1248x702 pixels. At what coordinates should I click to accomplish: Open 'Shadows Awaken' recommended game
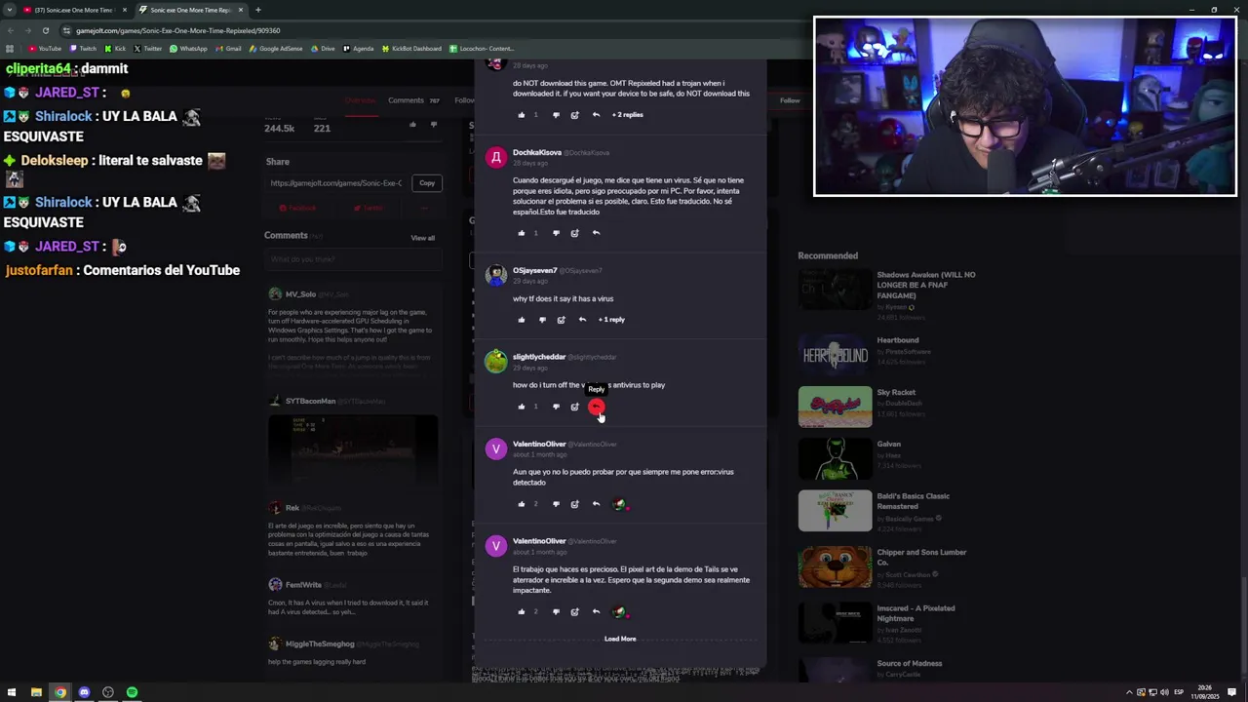(836, 290)
